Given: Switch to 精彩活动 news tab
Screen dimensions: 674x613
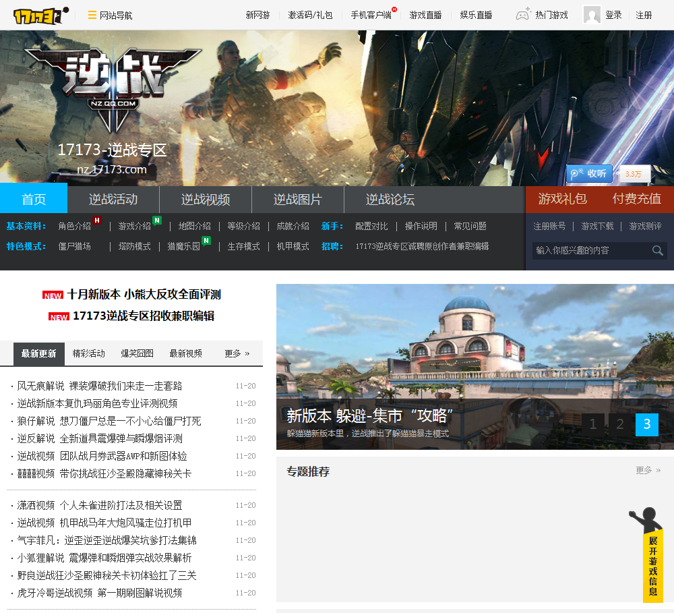Looking at the screenshot, I should tap(88, 353).
